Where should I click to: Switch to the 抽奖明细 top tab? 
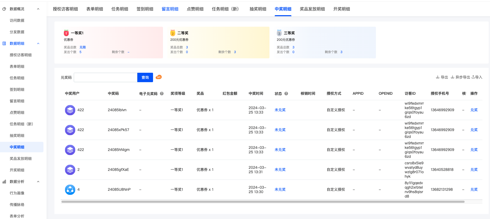[x=258, y=9]
